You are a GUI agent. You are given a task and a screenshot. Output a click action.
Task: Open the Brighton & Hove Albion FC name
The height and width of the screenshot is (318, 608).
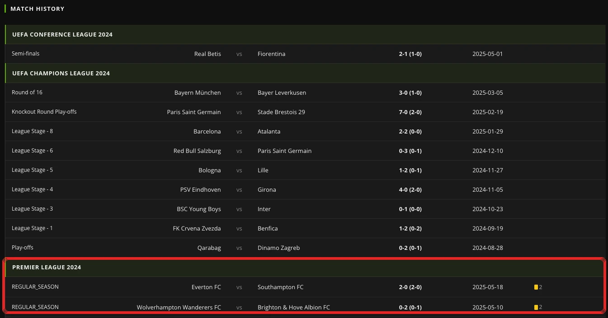click(x=294, y=307)
